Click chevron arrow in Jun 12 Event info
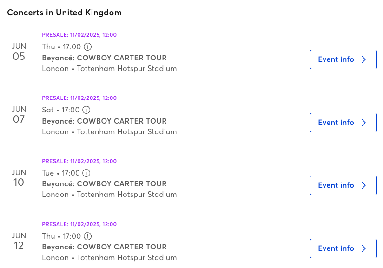The width and height of the screenshot is (383, 268). tap(363, 248)
